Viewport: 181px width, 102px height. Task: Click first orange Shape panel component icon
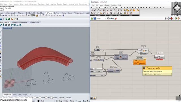125,10
